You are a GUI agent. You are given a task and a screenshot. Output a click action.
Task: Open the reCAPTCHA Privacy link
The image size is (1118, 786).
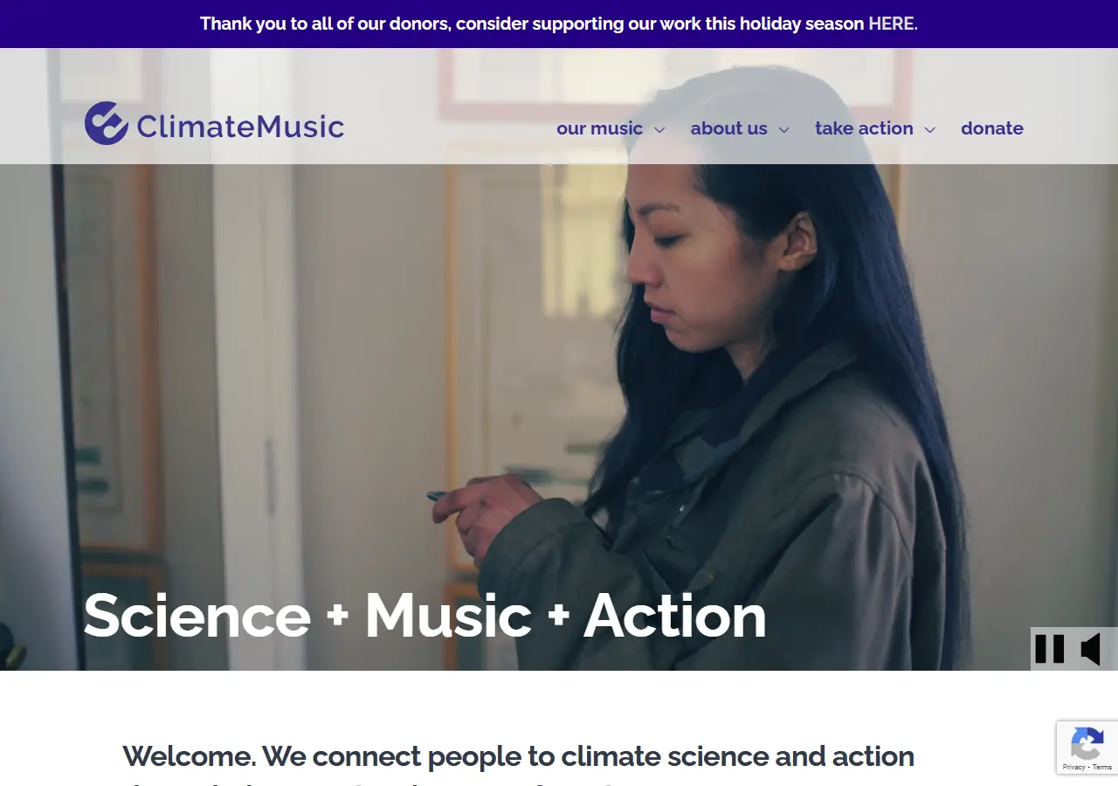(1073, 768)
